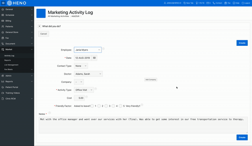Viewport: 252px width, 146px height.
Task: Select Friendly Factor rating 5
Action: pos(120,106)
